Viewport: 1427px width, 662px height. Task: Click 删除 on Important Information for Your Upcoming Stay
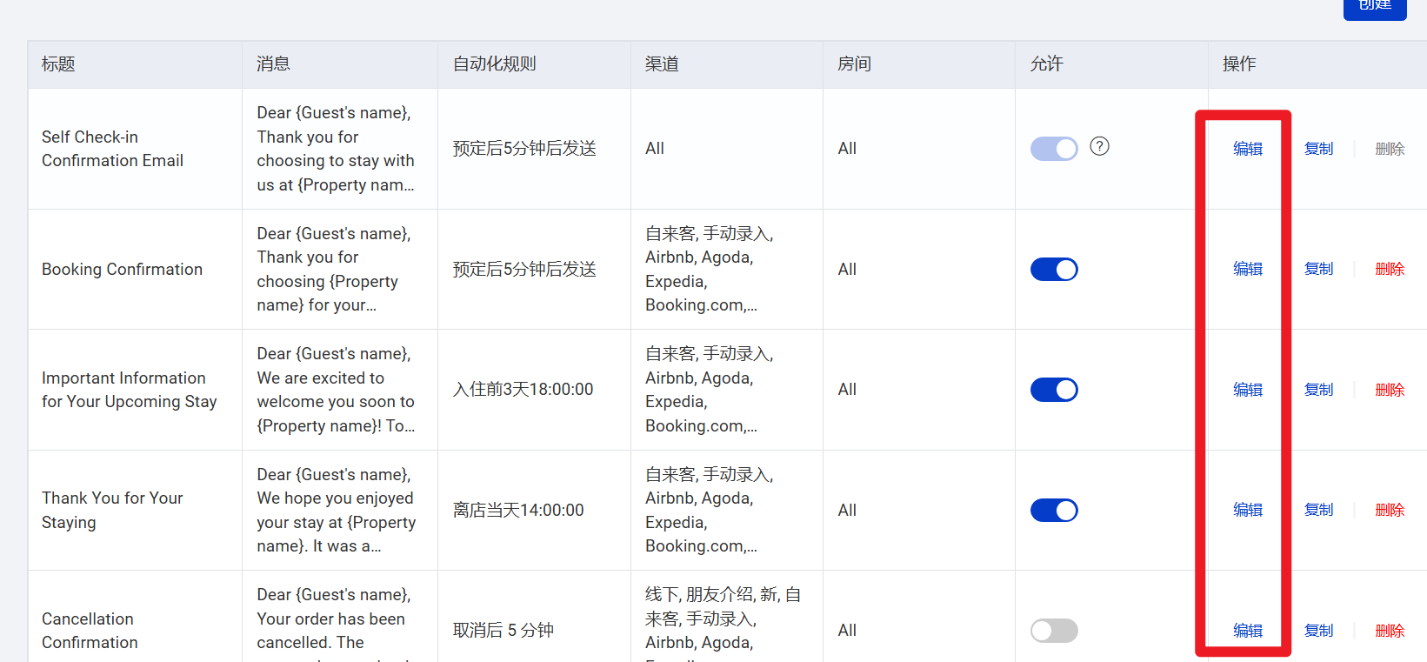click(1390, 390)
